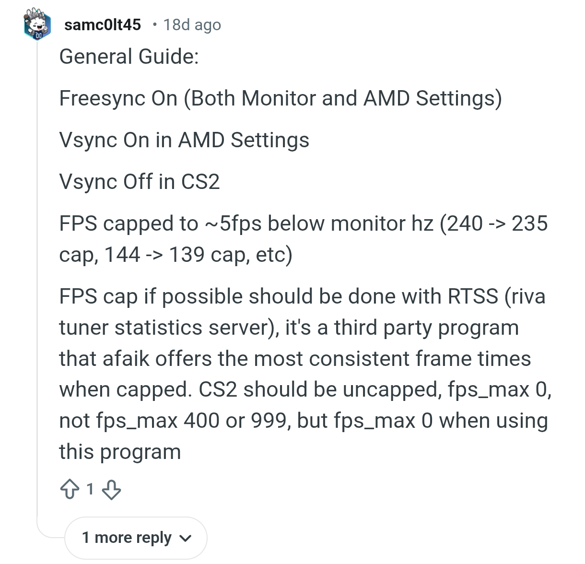Select the "Vsync On in AMD Settings" line
The width and height of the screenshot is (585, 564).
(x=184, y=140)
